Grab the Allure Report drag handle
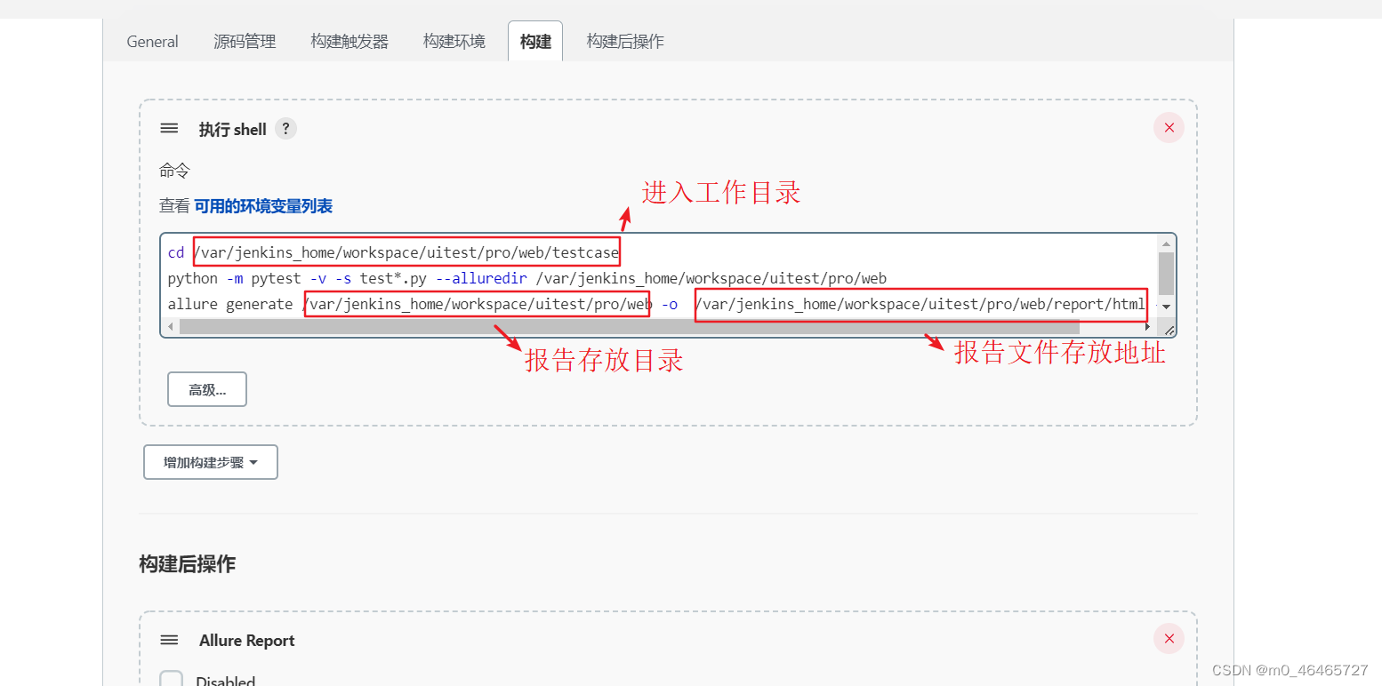Screen dimensions: 1382x686 pyautogui.click(x=169, y=640)
